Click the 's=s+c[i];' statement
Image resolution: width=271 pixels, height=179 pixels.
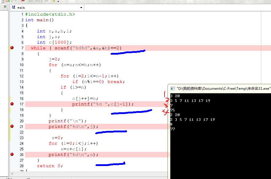(x=73, y=149)
